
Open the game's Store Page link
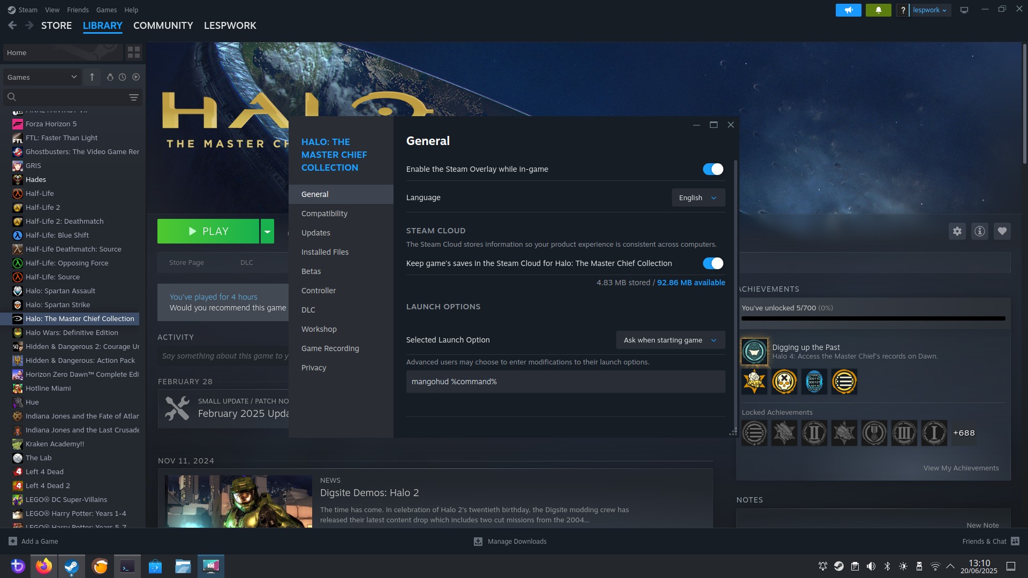186,262
